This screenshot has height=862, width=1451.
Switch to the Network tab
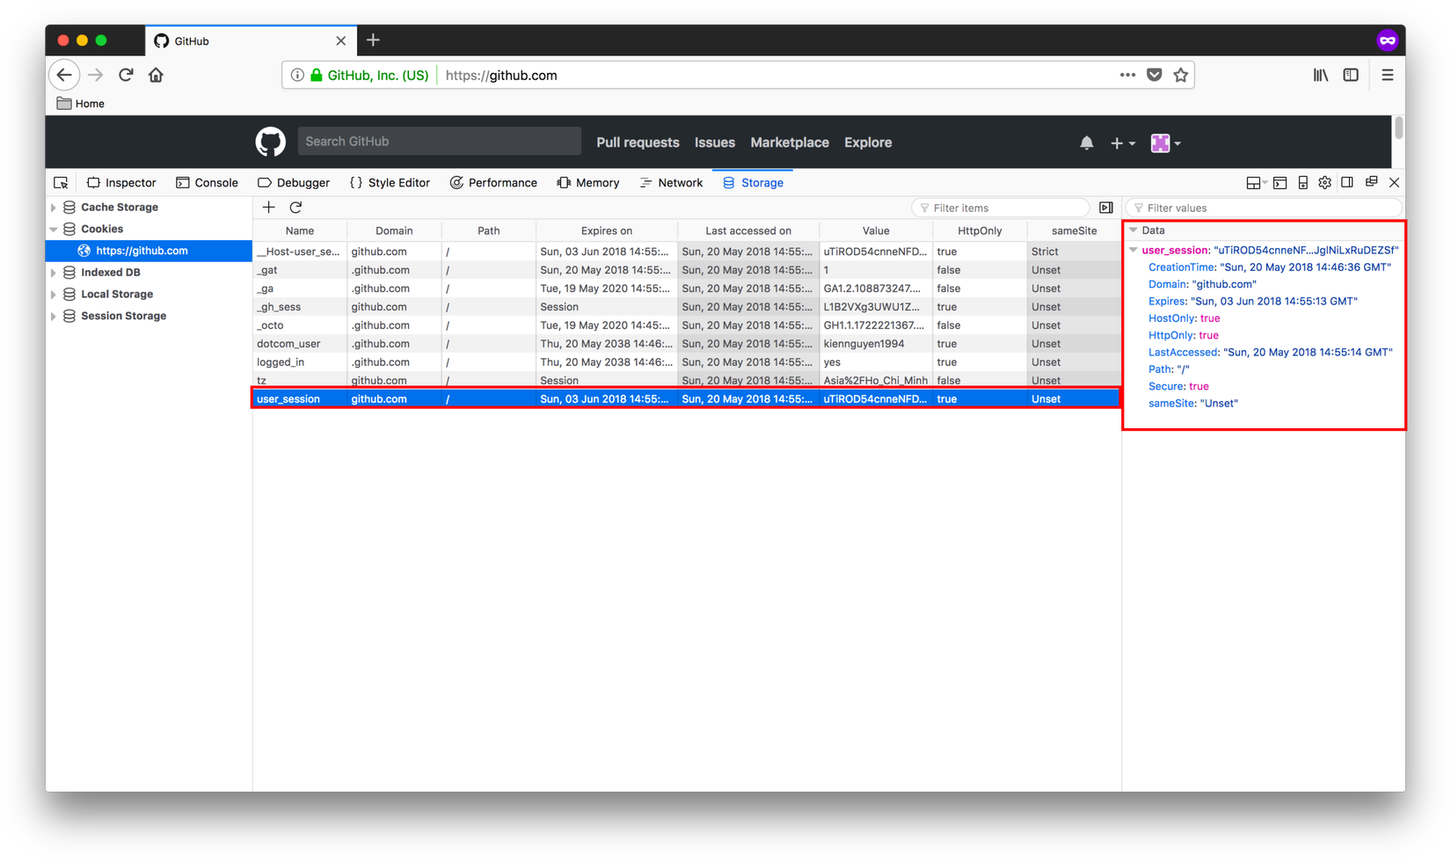[x=671, y=183]
